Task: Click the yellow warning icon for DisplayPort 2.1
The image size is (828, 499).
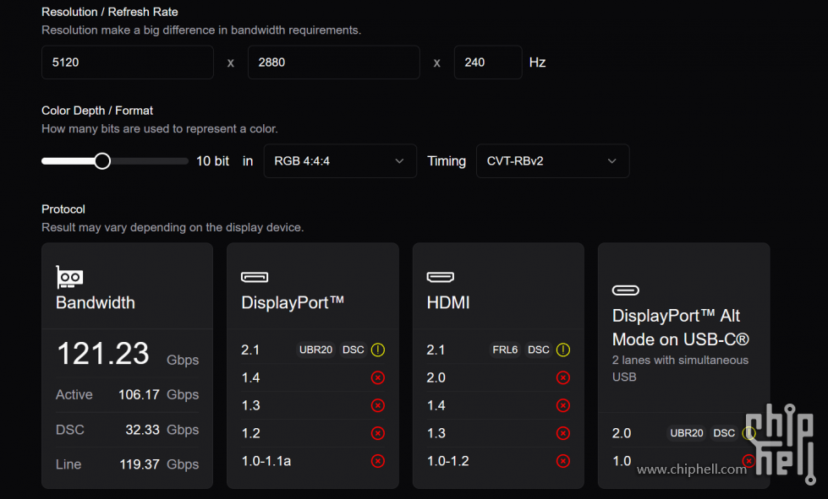Action: [377, 350]
